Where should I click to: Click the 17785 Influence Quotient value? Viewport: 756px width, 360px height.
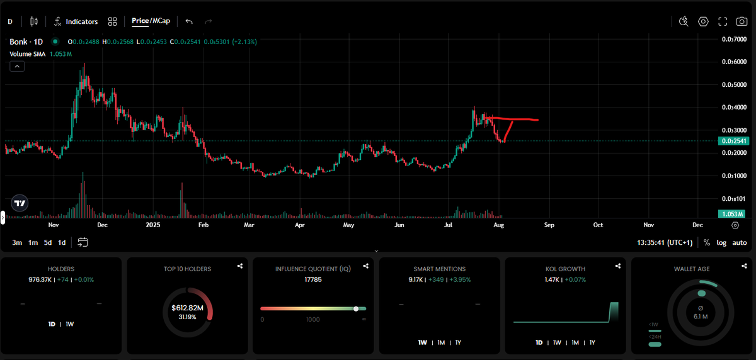point(313,279)
